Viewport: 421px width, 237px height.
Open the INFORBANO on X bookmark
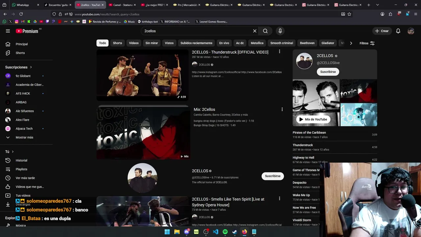click(175, 22)
